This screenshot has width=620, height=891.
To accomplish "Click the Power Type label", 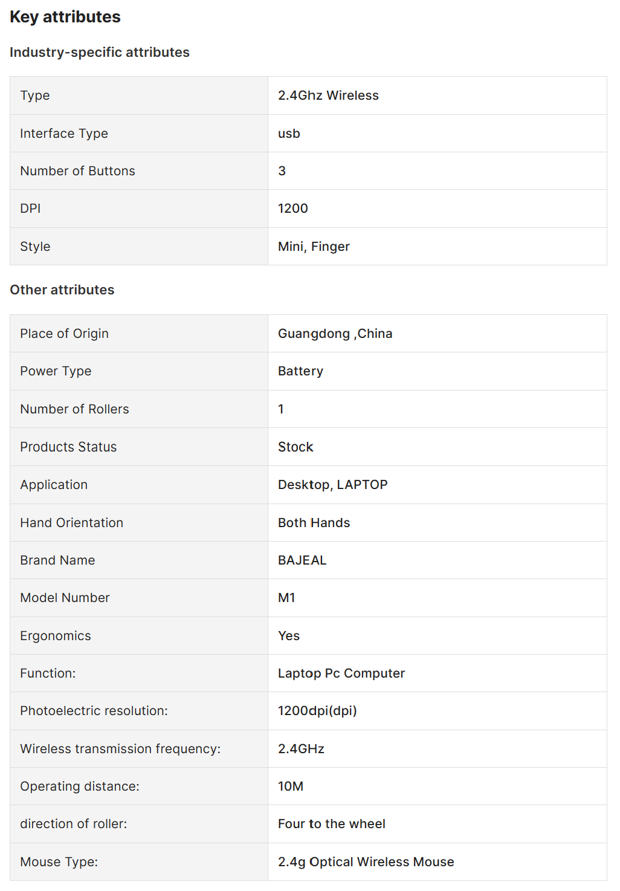I will (56, 371).
